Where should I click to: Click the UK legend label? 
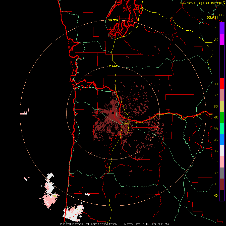pyautogui.click(x=215, y=39)
